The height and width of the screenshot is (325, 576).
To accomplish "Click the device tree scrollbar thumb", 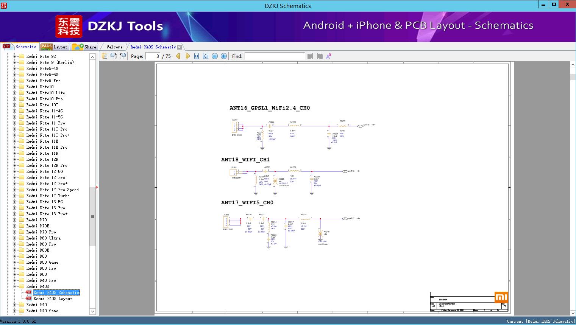I will pos(92,216).
